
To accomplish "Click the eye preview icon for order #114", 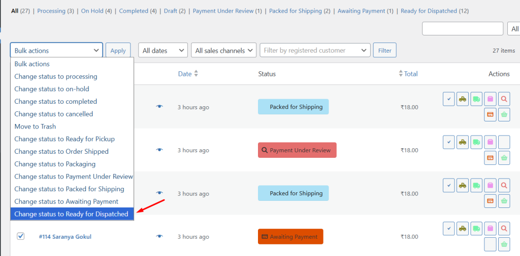I will (x=159, y=236).
